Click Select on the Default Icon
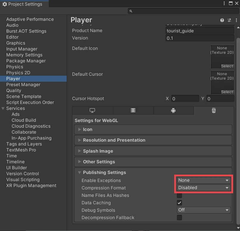Screen dimensions: 240x231 click(227, 66)
